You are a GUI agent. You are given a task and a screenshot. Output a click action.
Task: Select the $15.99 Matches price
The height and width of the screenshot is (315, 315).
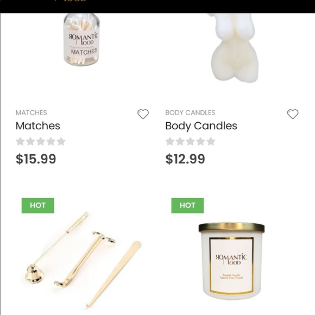(x=36, y=159)
